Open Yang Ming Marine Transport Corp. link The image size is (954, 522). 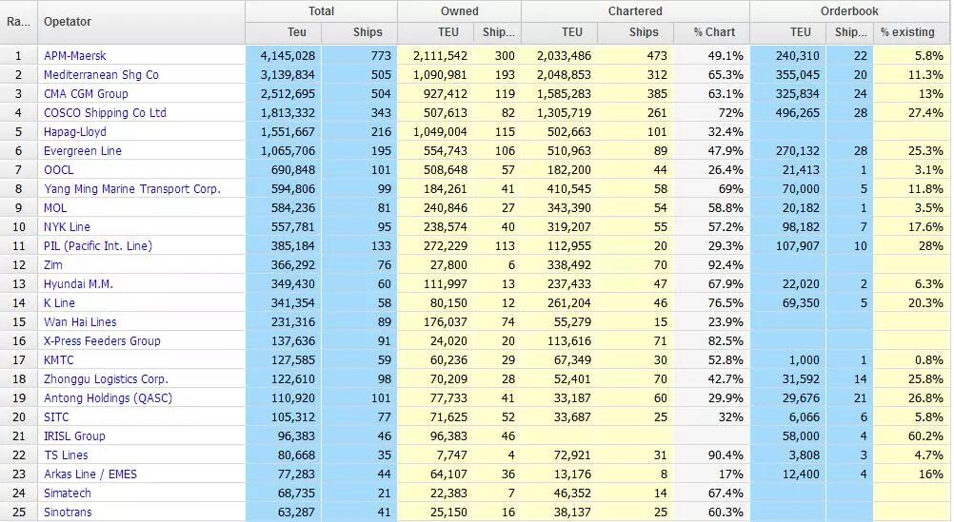click(132, 189)
